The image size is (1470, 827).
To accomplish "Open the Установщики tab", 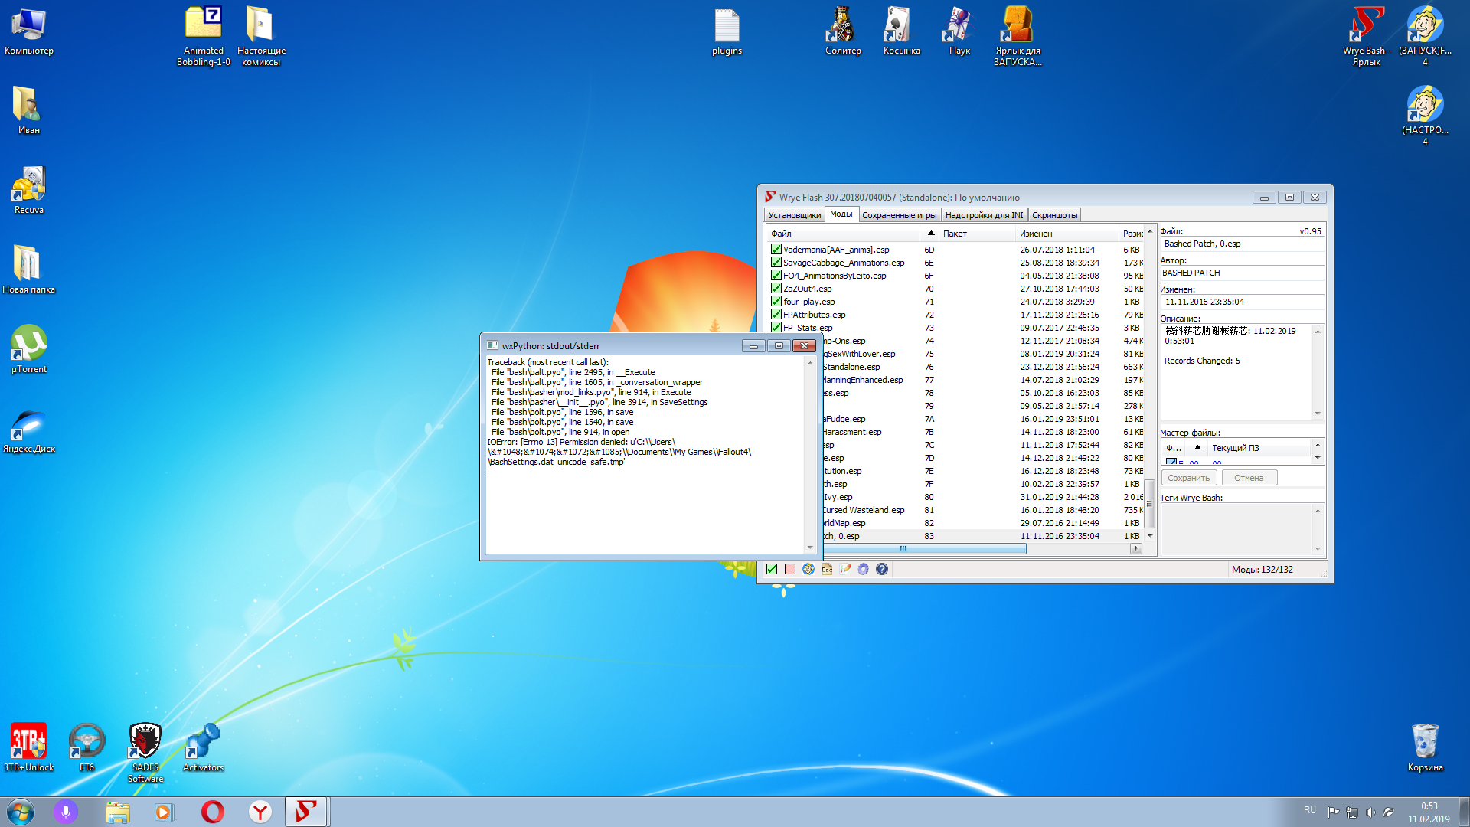I will 794,215.
